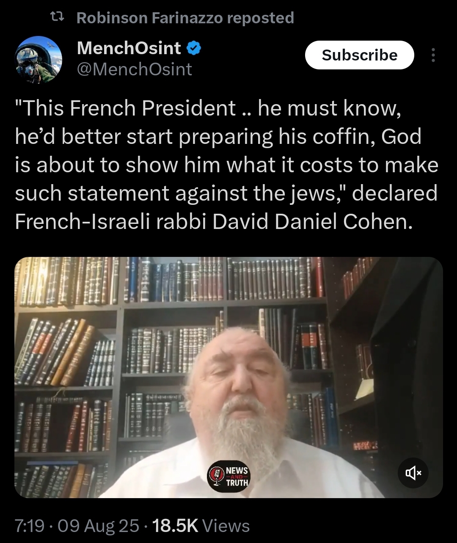Play the video of the bearded man
The image size is (457, 543).
click(228, 377)
